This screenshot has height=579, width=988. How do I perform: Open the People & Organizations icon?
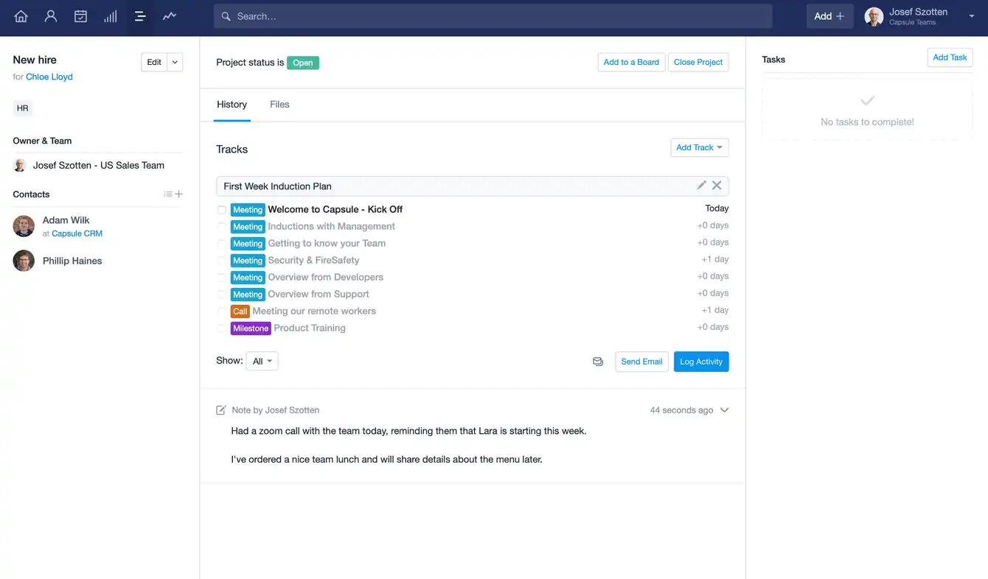(51, 16)
